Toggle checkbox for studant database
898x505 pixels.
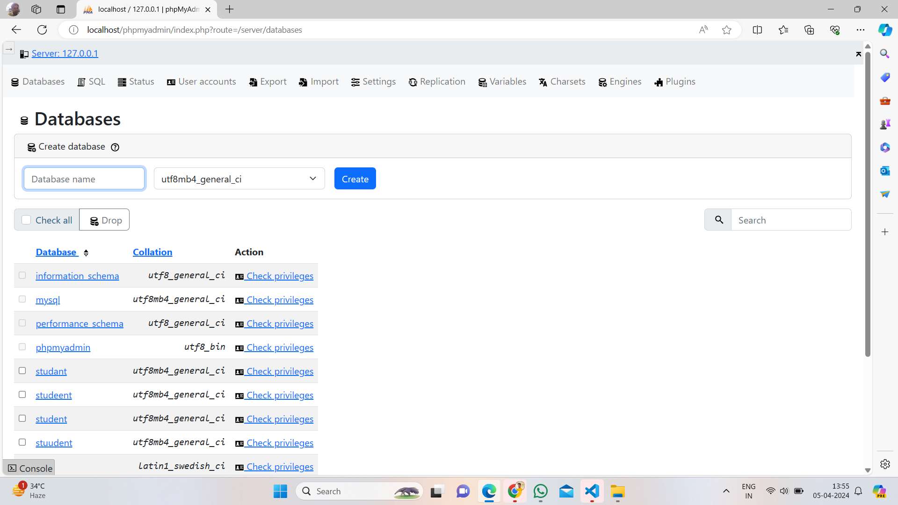pyautogui.click(x=22, y=371)
